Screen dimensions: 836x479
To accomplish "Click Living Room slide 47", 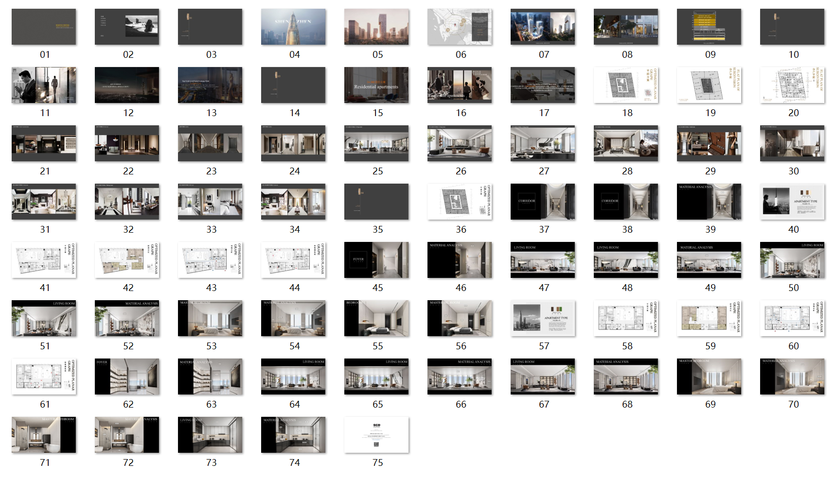I will pyautogui.click(x=543, y=260).
